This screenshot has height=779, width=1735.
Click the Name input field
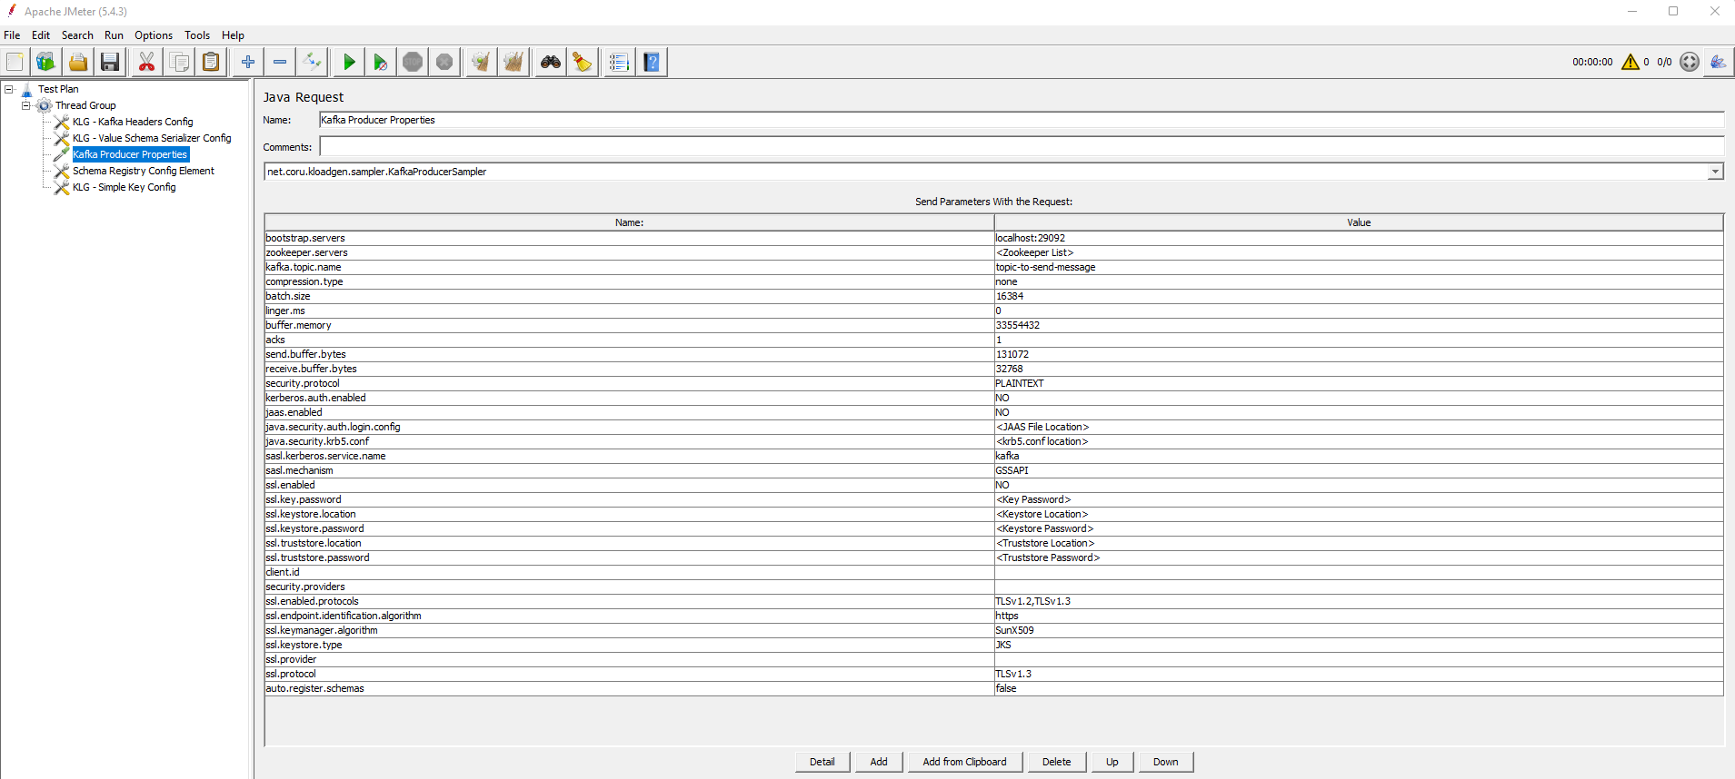coord(1021,120)
